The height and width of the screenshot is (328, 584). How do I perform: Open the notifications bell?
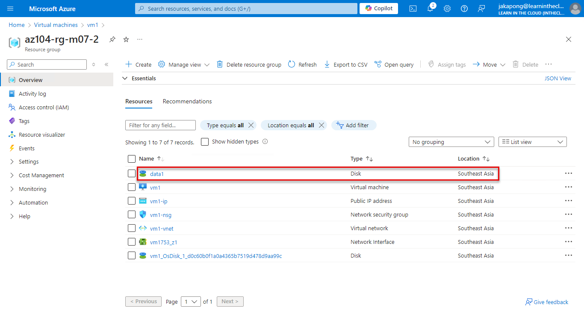point(430,9)
